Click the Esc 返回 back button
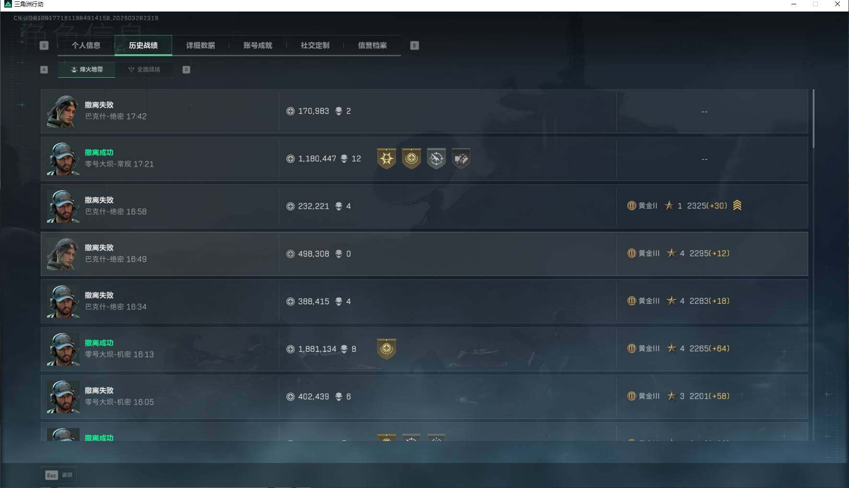Image resolution: width=849 pixels, height=488 pixels. coord(59,475)
